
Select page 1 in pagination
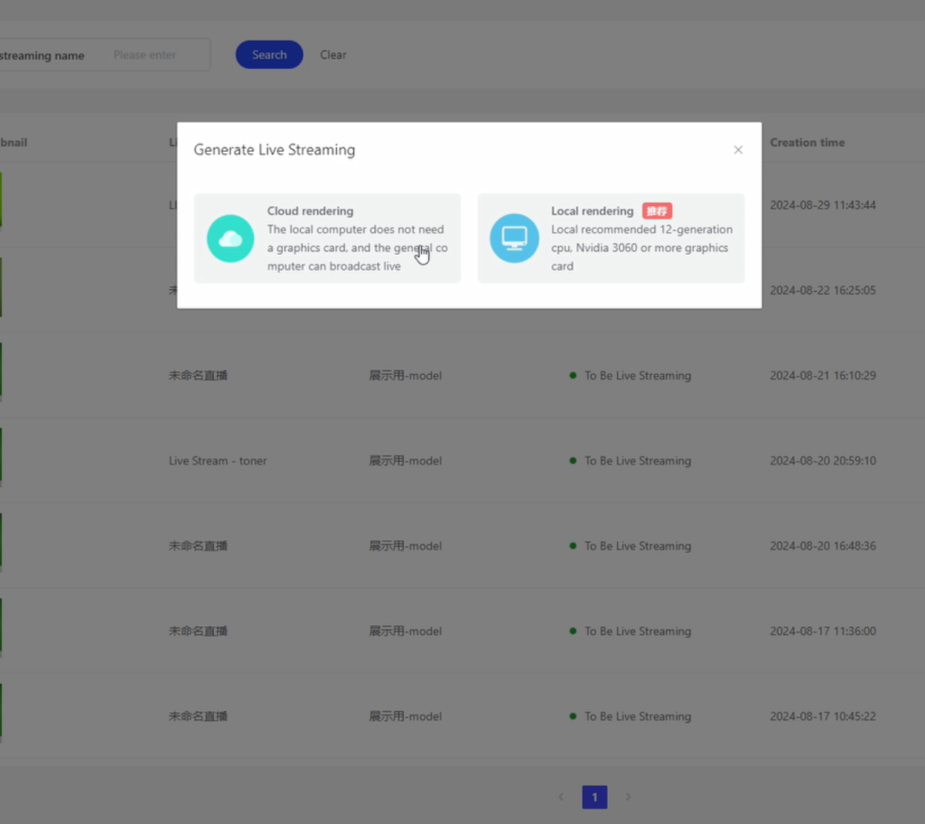point(594,797)
